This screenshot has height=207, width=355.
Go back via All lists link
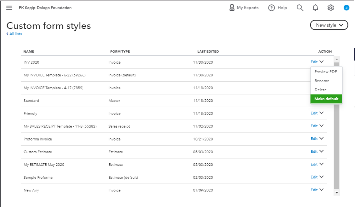pos(14,34)
